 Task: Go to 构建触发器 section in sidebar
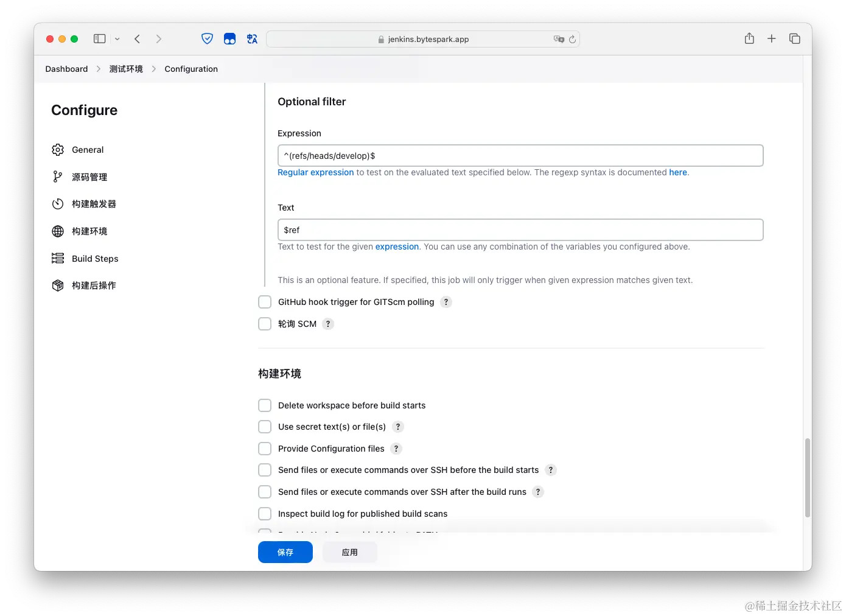[x=94, y=204]
